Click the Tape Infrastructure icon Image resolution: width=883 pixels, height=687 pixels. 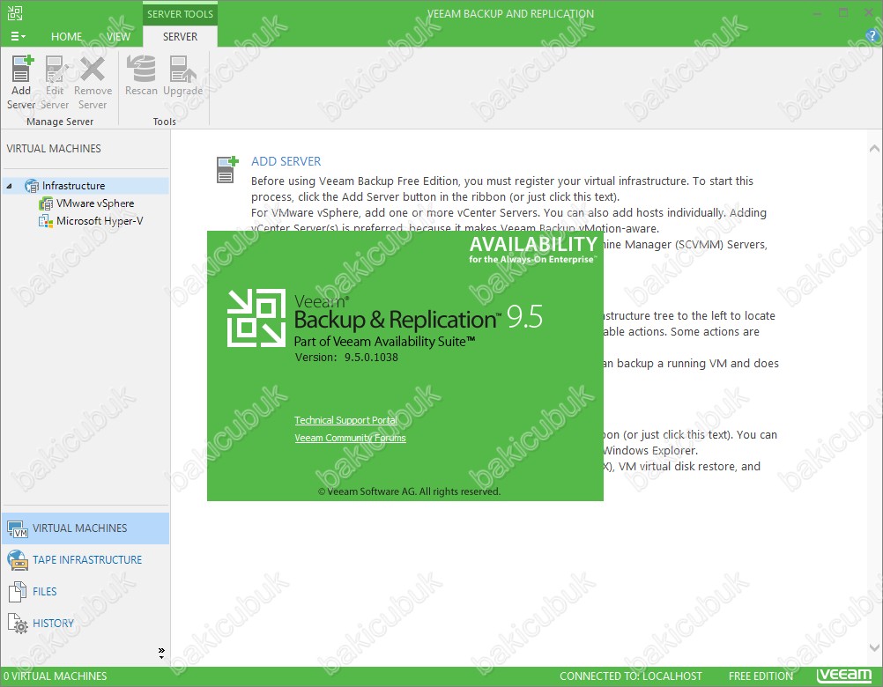[x=18, y=560]
